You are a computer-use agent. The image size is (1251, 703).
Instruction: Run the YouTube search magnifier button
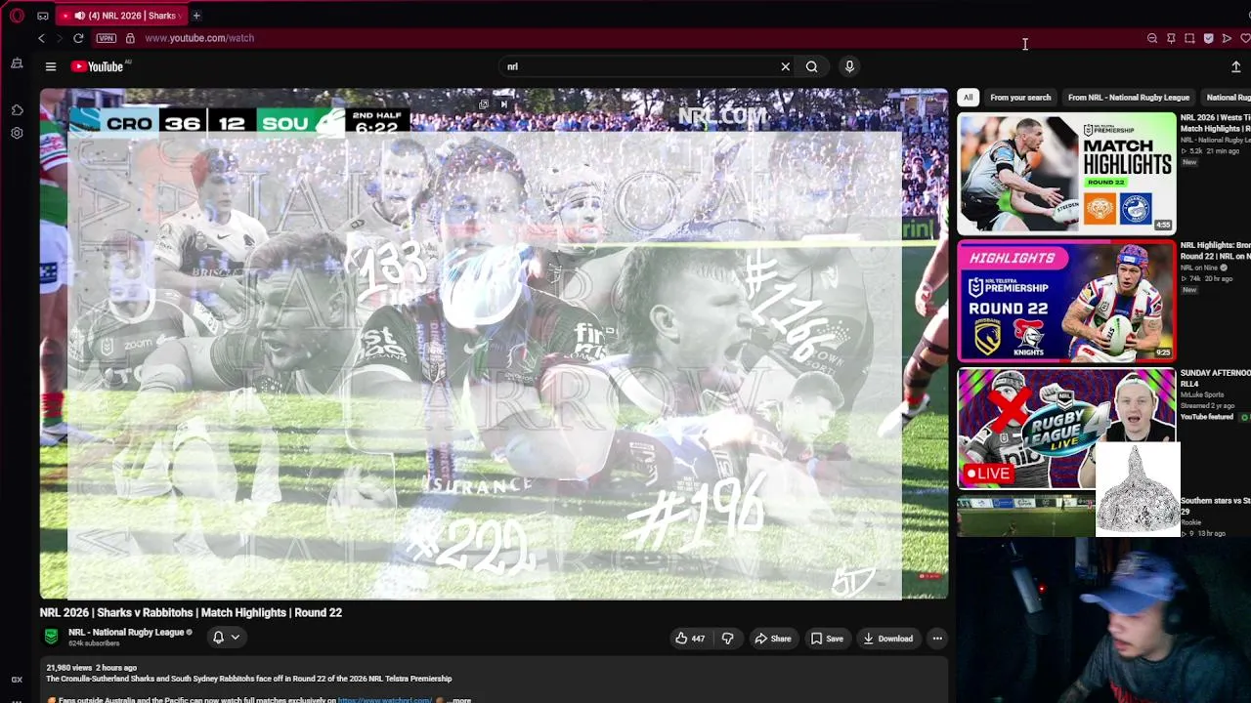(x=811, y=66)
